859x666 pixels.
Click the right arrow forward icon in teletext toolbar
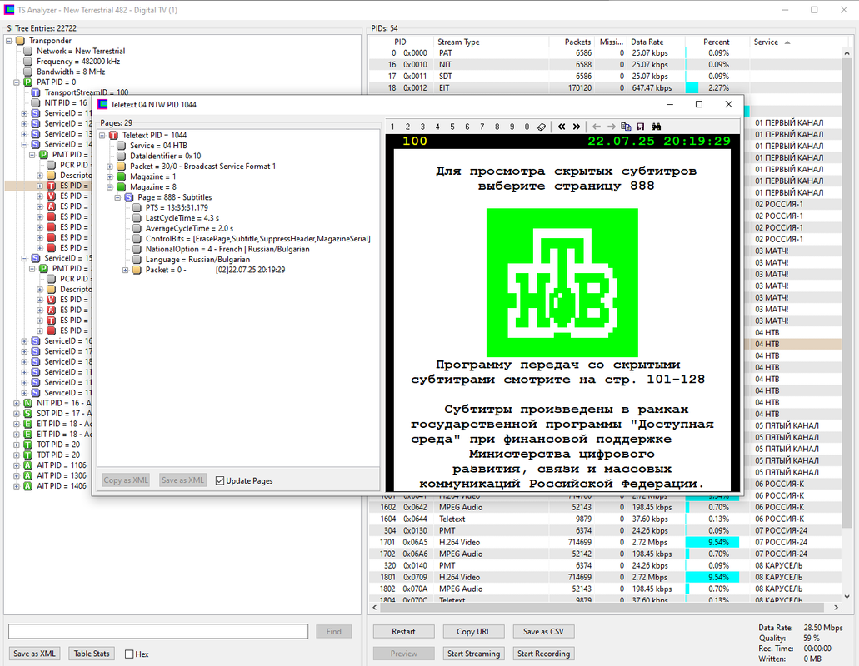tap(612, 127)
